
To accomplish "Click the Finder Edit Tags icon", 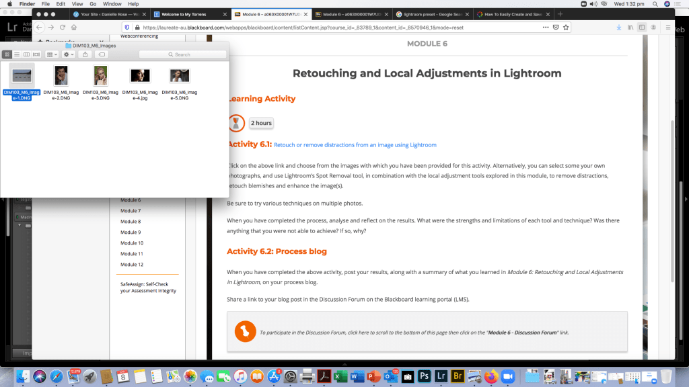I will pos(102,54).
